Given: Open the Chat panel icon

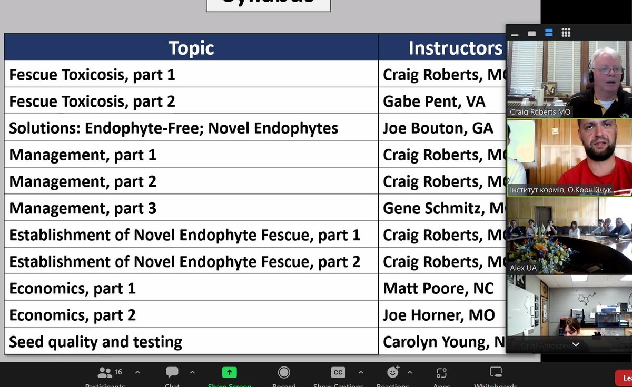Looking at the screenshot, I should click(x=172, y=372).
